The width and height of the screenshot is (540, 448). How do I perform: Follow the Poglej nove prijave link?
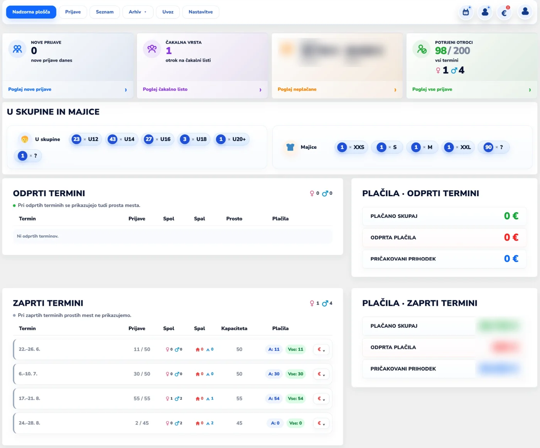click(x=30, y=89)
